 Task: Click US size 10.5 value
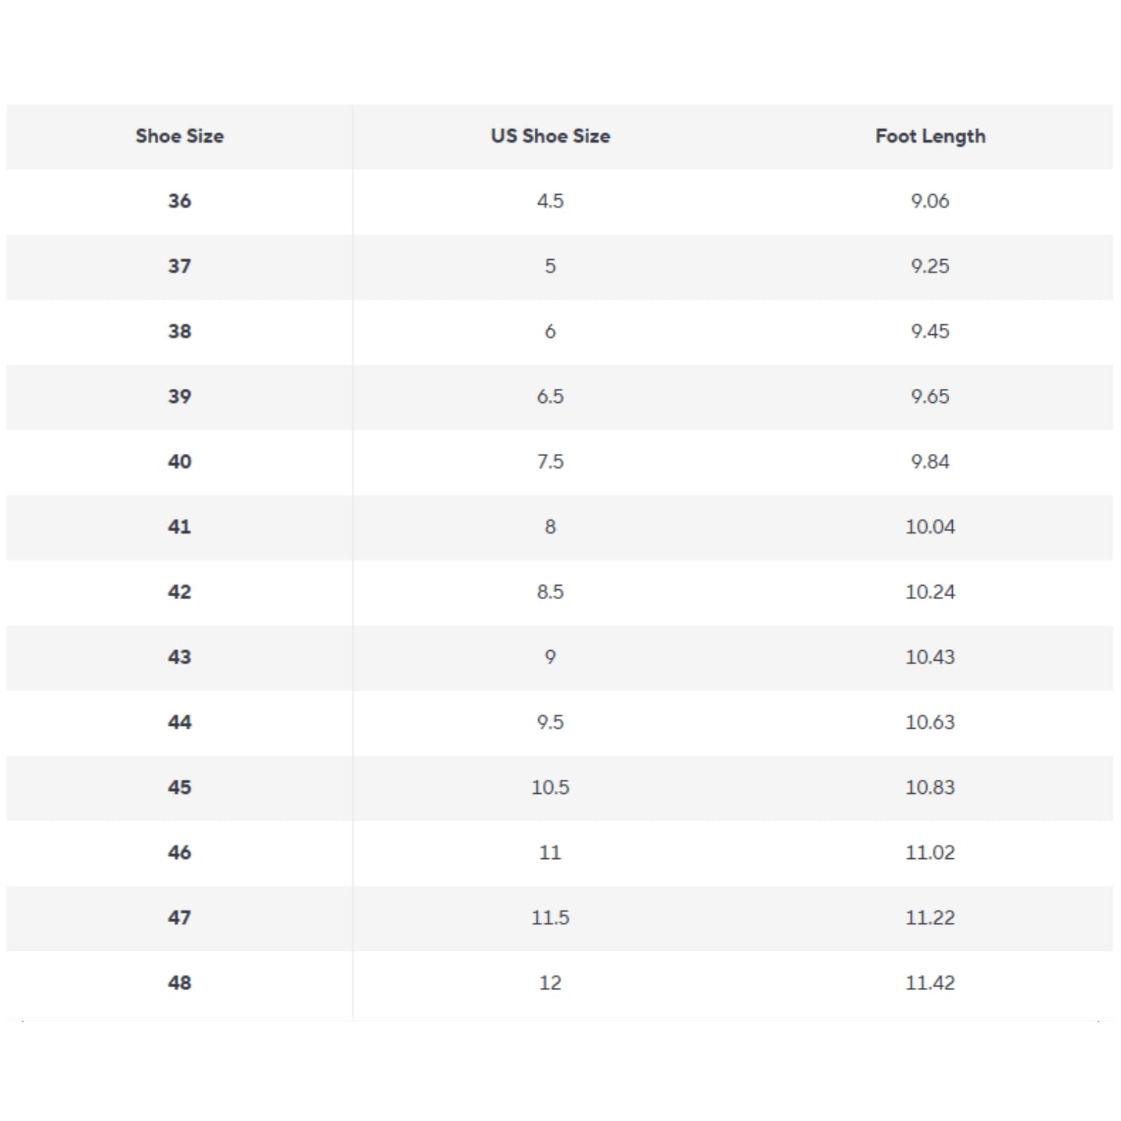click(x=550, y=788)
